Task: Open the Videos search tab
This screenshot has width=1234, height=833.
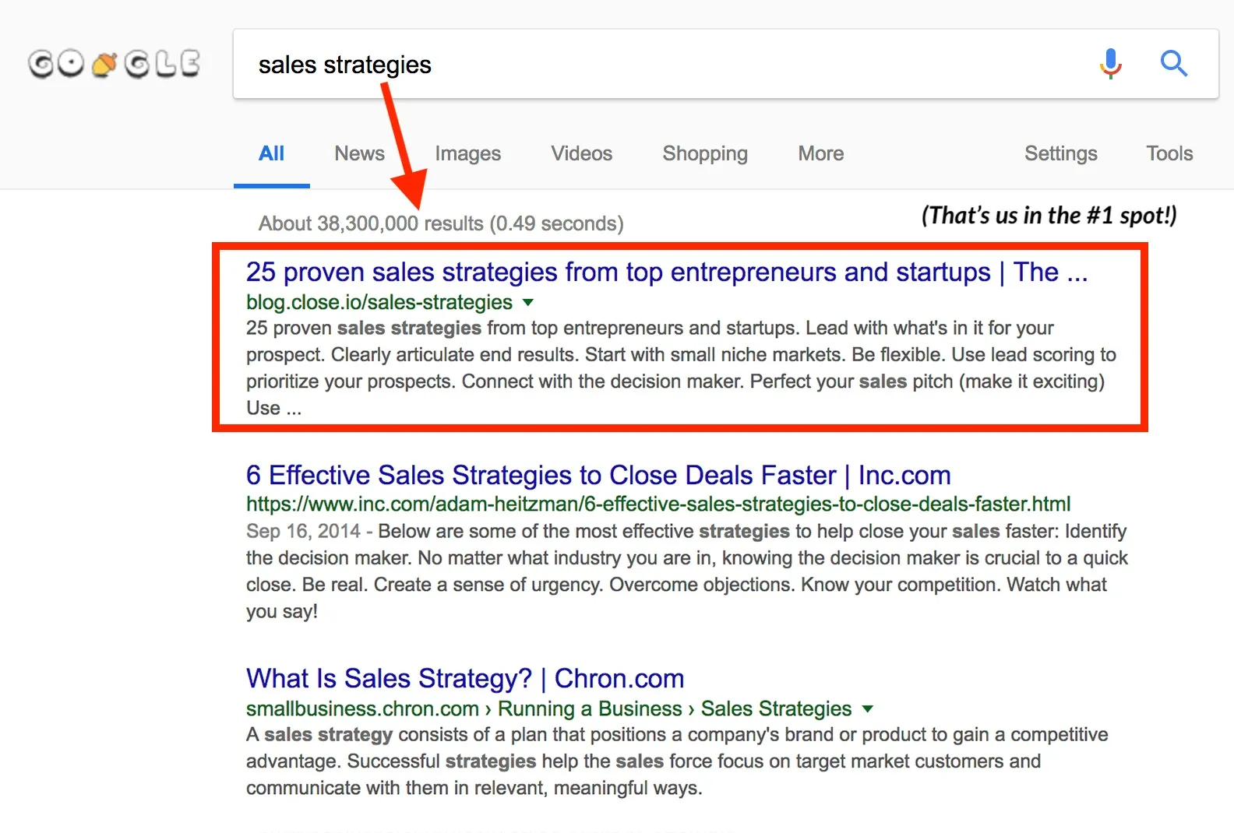Action: (581, 153)
